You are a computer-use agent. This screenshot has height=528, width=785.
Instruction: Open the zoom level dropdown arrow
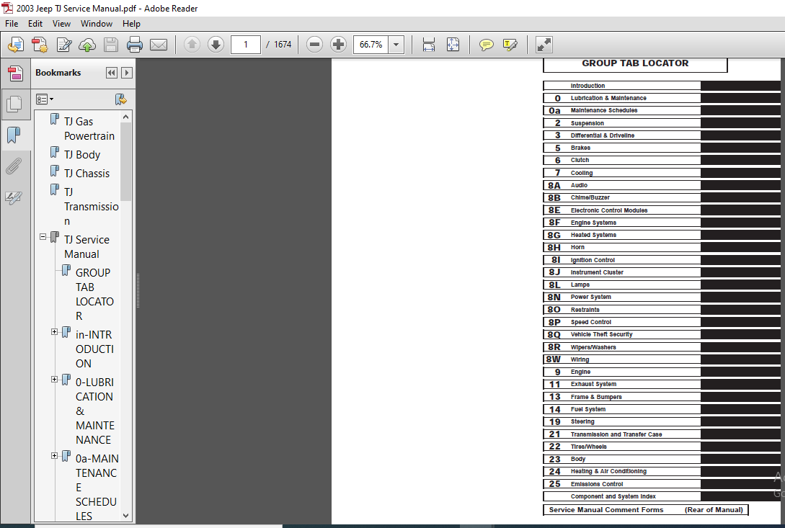(396, 45)
